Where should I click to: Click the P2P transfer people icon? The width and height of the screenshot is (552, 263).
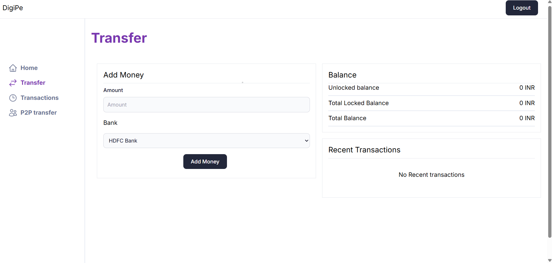(x=13, y=113)
